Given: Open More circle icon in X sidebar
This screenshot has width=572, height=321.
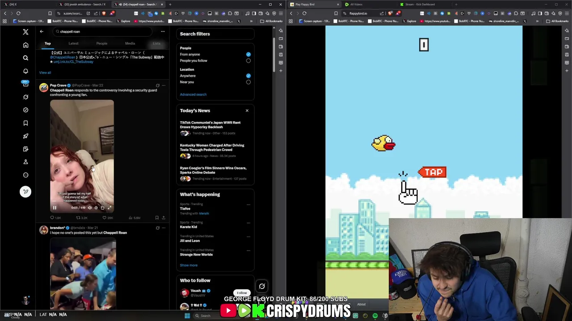Looking at the screenshot, I should [x=25, y=175].
